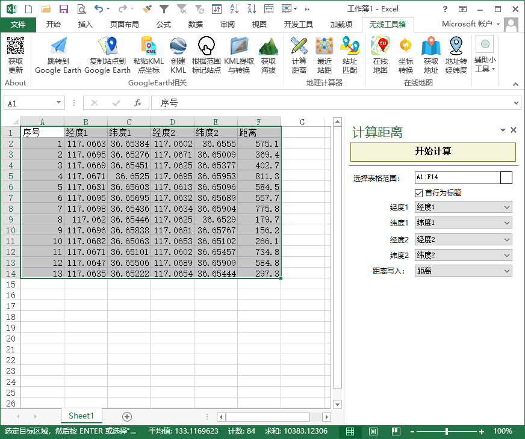Viewport: 525px width, 439px height.
Task: Open 计算距离 task pane options arrow
Action: coord(503,130)
